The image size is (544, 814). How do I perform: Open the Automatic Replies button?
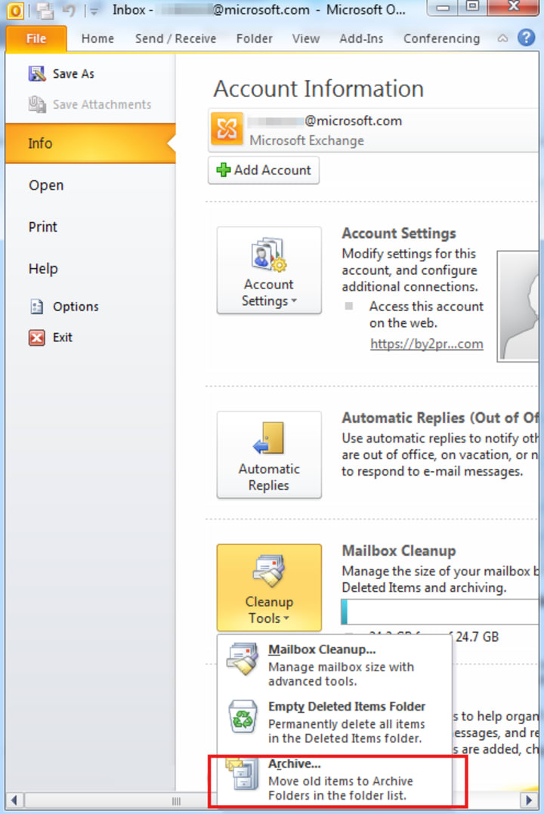[x=269, y=455]
